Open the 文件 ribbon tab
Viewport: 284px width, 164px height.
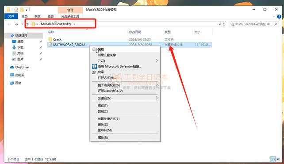pos(11,16)
